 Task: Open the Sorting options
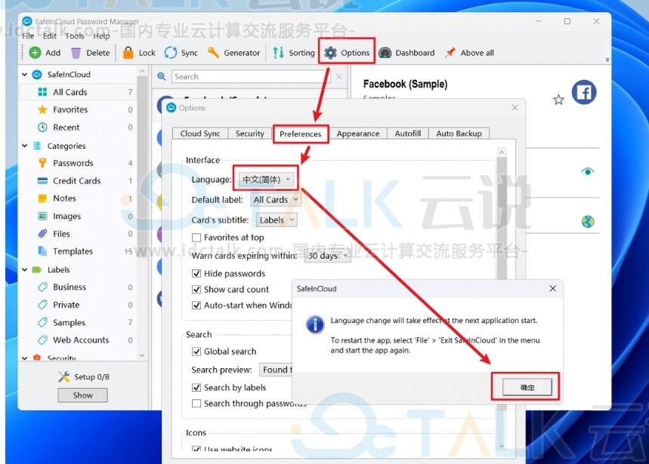point(278,53)
